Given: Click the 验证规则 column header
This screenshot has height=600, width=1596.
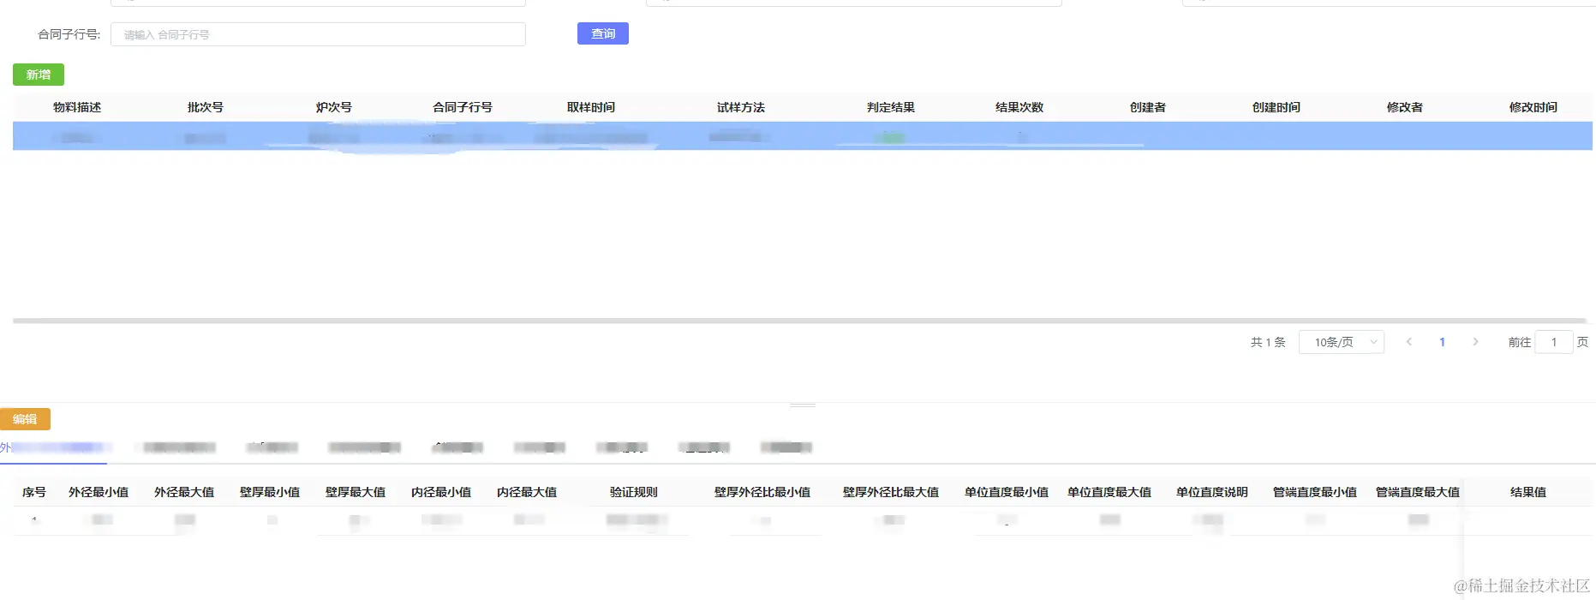Looking at the screenshot, I should [634, 492].
